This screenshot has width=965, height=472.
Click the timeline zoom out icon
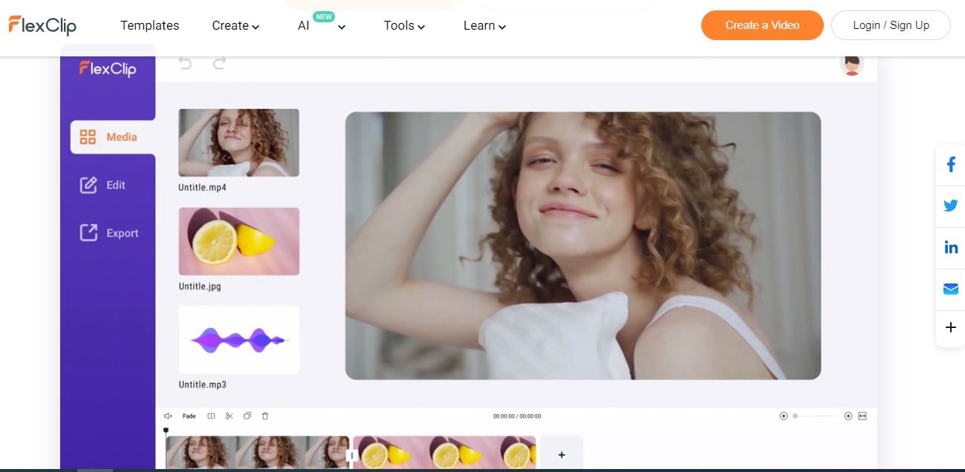click(x=783, y=416)
